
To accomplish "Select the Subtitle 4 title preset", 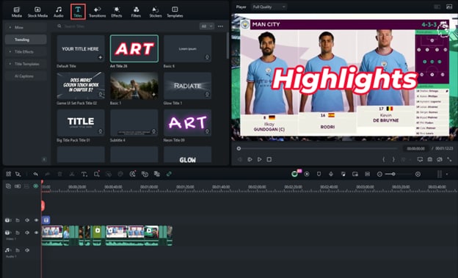I will coord(134,122).
